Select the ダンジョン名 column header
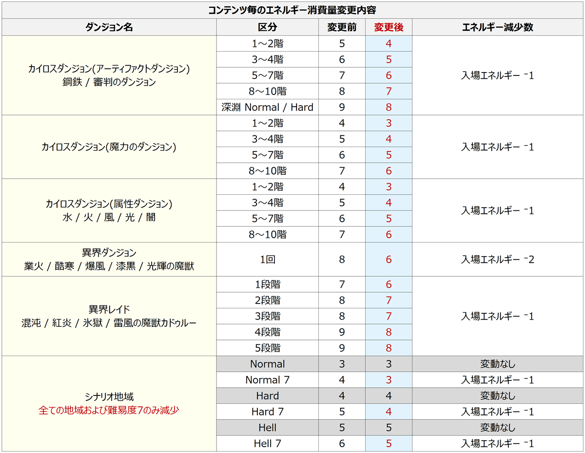Screen dimensions: 585x453 [109, 27]
